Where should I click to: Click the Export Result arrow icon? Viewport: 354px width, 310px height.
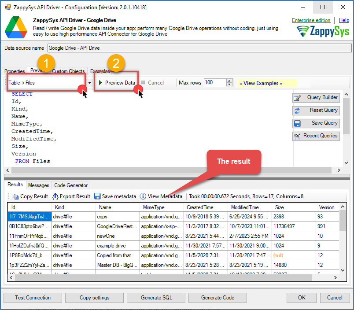55,196
